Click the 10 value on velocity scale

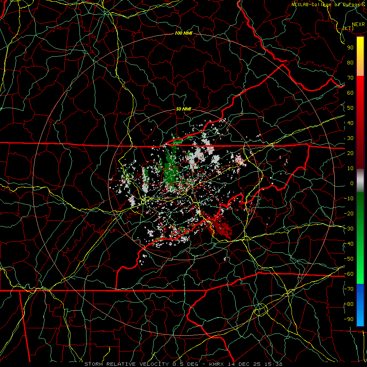tap(350, 168)
